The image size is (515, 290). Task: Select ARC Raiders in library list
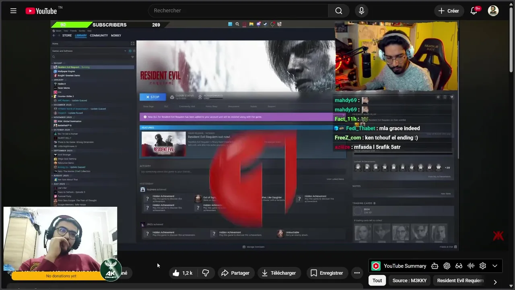click(x=70, y=100)
